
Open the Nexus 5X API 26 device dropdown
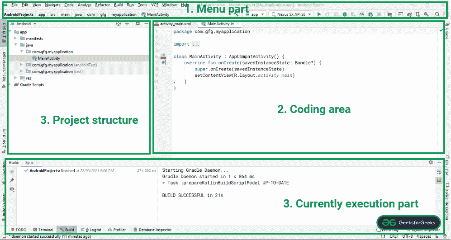[x=290, y=14]
